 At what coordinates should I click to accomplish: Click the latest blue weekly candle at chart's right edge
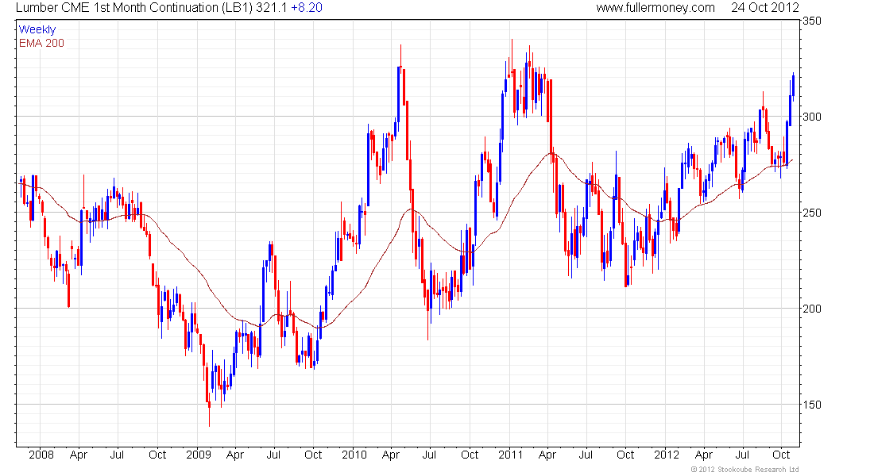pyautogui.click(x=793, y=85)
